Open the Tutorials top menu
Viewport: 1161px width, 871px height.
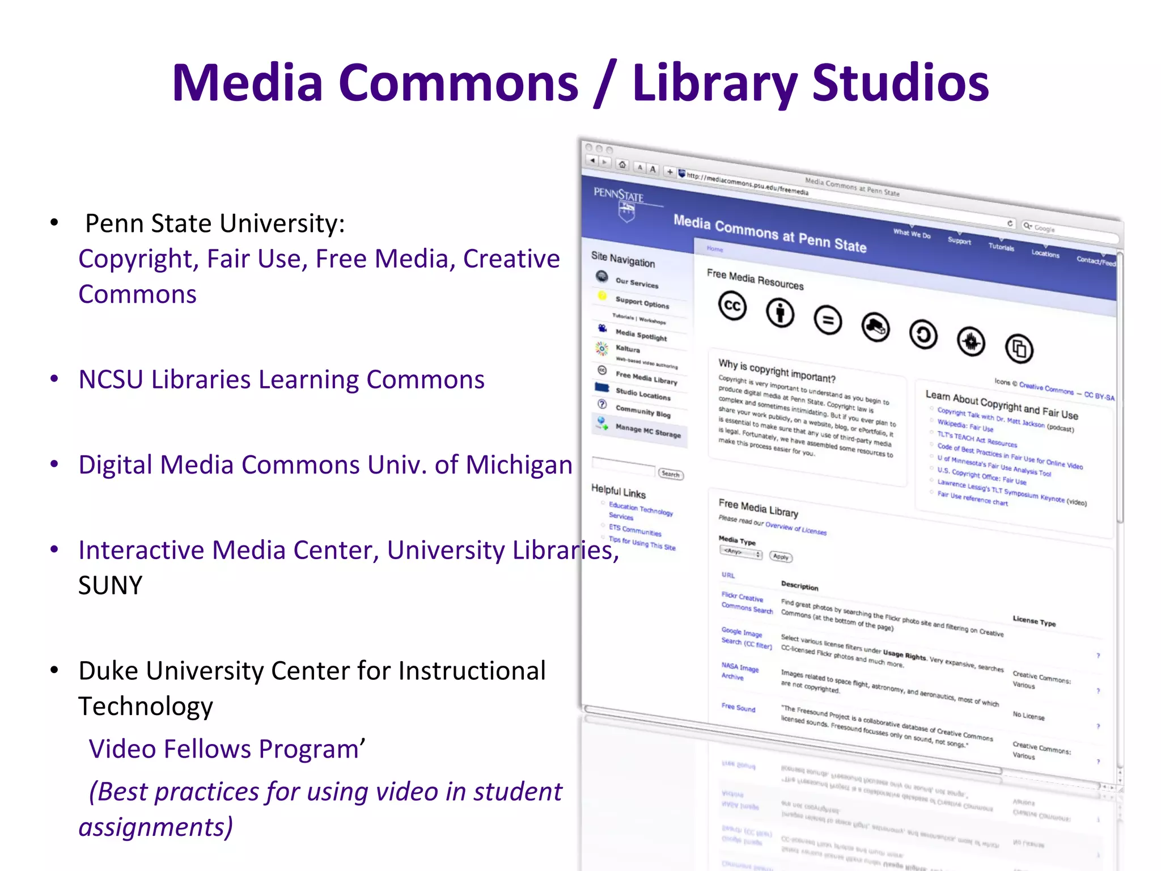1001,247
